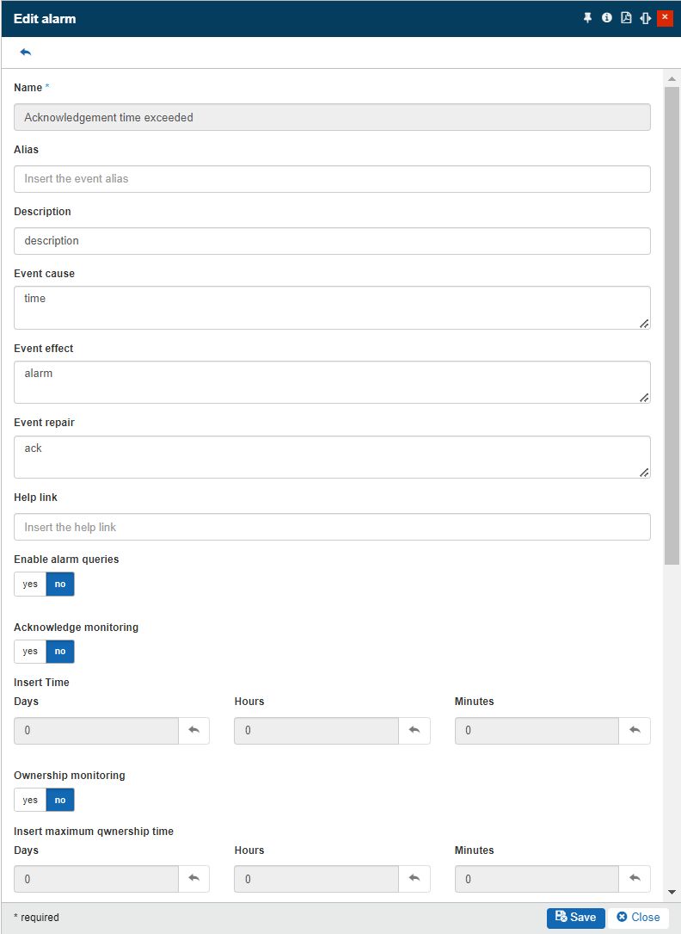Click the Close button at bottom
Screen dimensions: 681x934
(638, 918)
